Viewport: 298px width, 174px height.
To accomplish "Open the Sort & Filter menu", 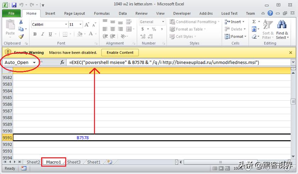I will pyautogui.click(x=268, y=30).
